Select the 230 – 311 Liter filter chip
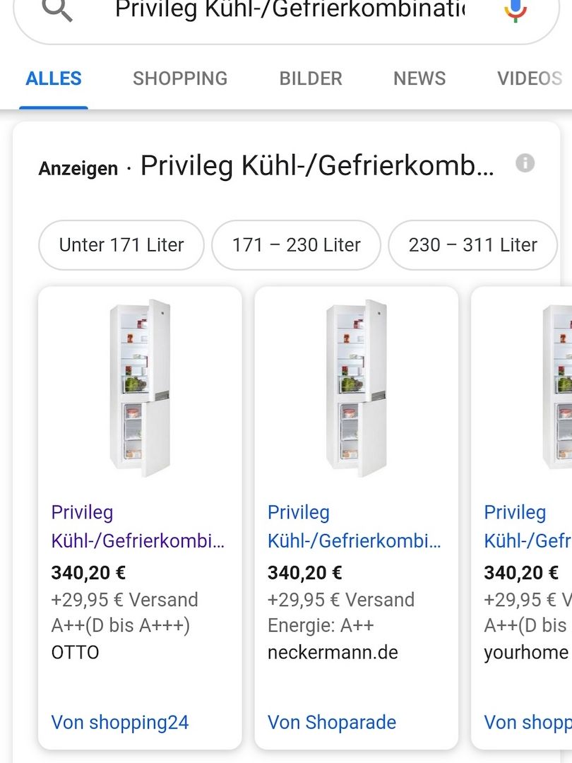Screen dimensions: 572x763 coord(472,244)
